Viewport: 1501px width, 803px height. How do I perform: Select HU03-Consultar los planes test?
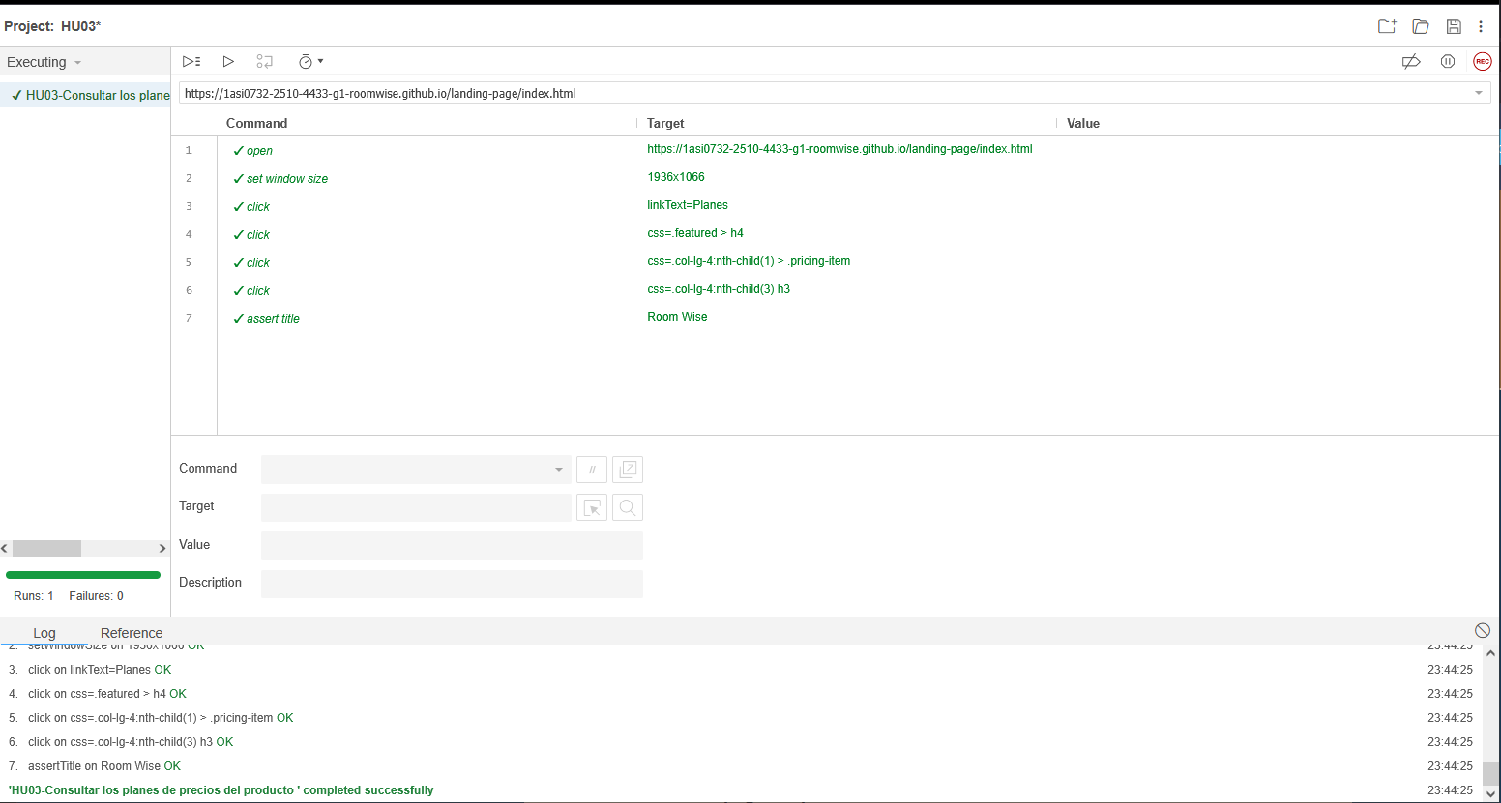85,95
